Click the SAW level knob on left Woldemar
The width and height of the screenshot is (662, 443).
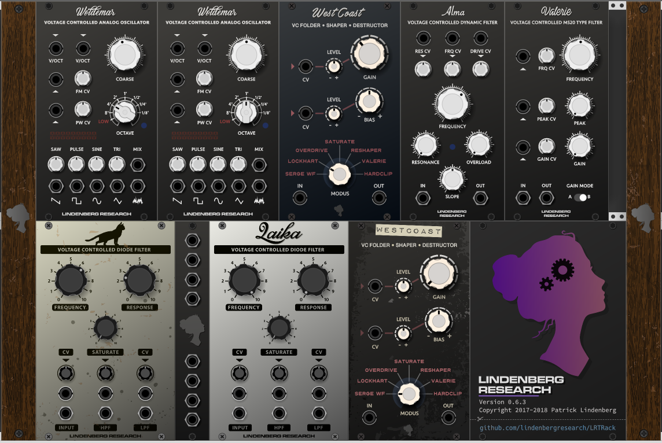(x=56, y=164)
